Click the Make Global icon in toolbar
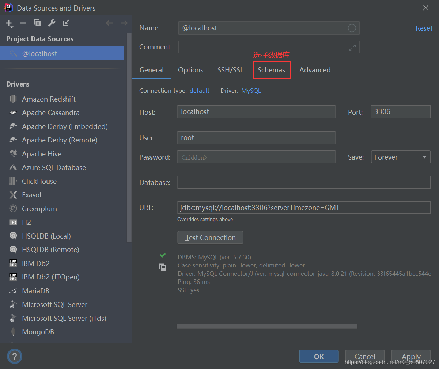439x369 pixels. pyautogui.click(x=65, y=23)
